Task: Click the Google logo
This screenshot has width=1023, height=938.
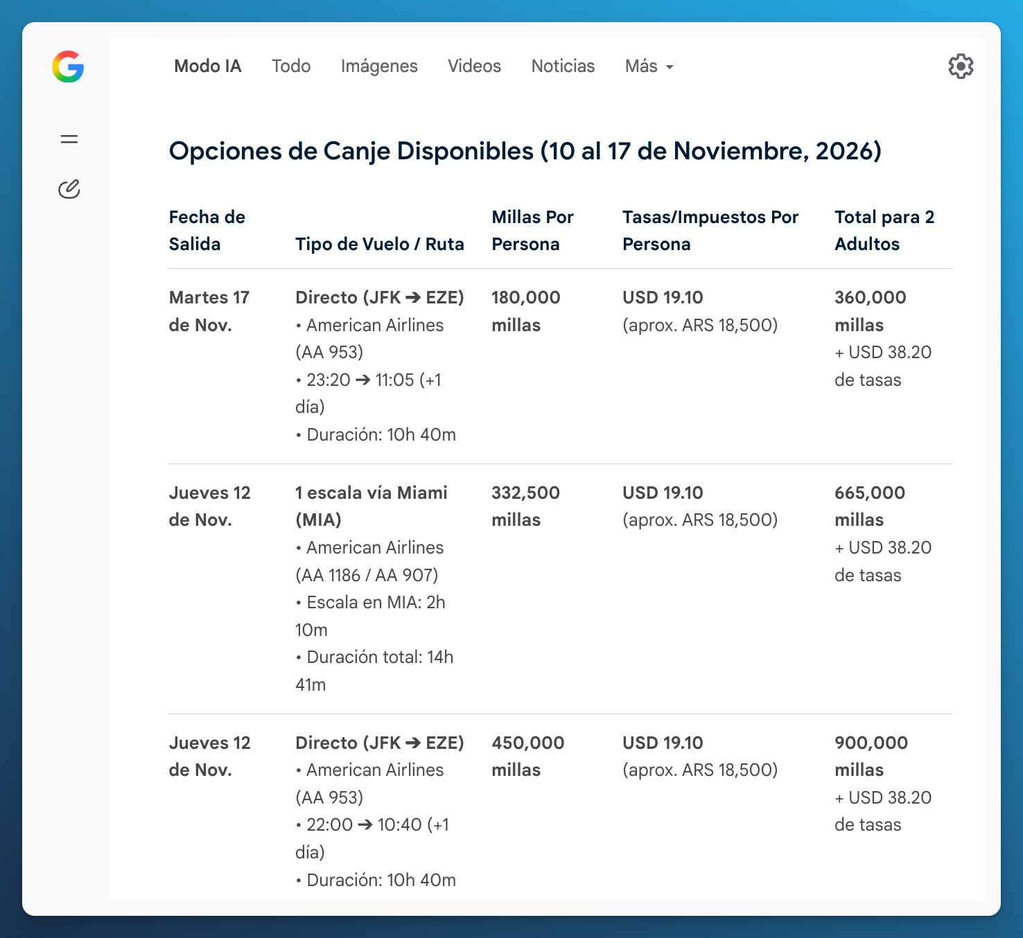Action: tap(68, 67)
